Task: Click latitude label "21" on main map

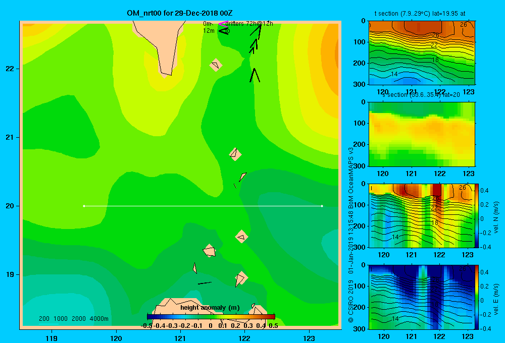Action: [x=10, y=137]
